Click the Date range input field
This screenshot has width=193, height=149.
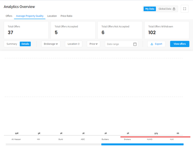[122, 44]
